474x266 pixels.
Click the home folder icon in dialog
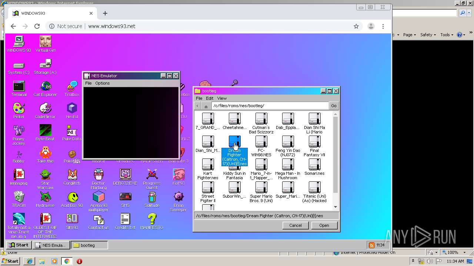[x=206, y=106]
